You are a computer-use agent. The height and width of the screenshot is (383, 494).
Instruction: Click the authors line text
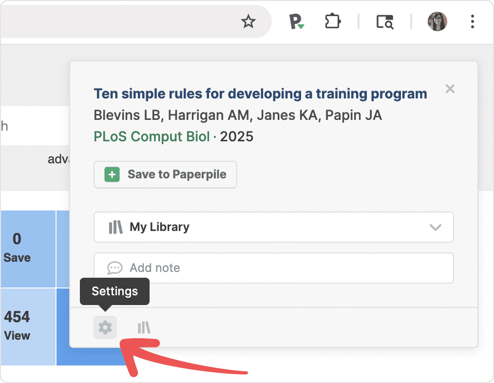237,115
